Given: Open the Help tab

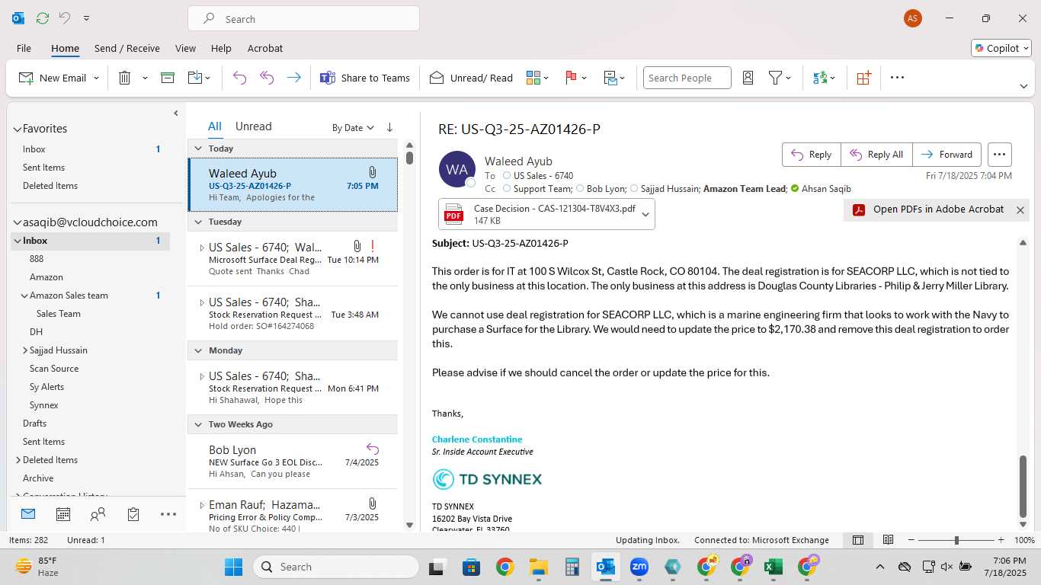Looking at the screenshot, I should point(221,48).
